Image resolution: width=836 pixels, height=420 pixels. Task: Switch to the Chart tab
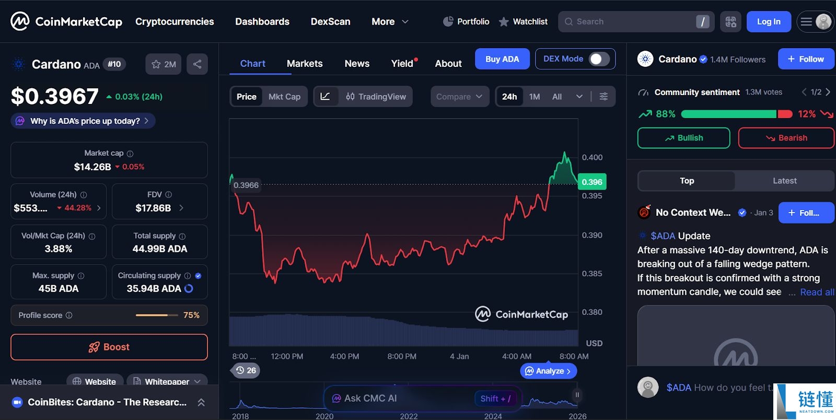pyautogui.click(x=253, y=63)
